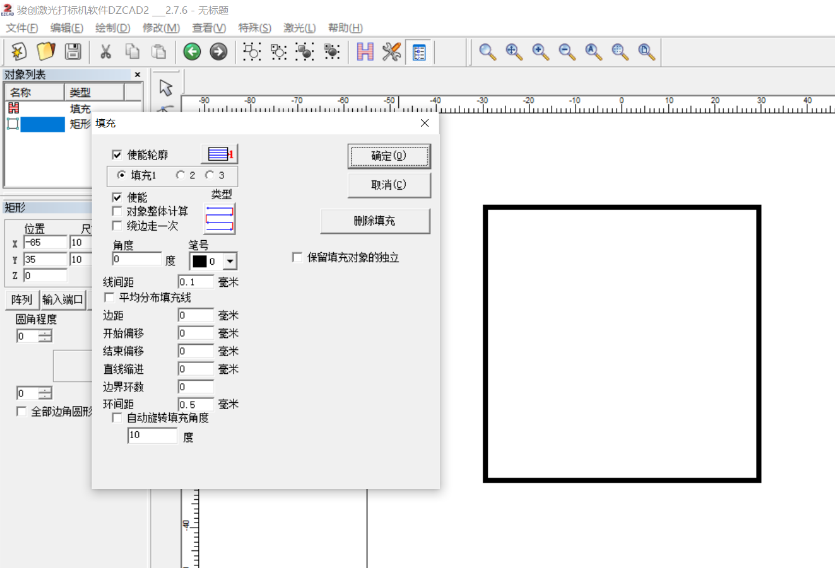Screen dimensions: 835x568
Task: Open a file with the folder icon
Action: point(46,51)
